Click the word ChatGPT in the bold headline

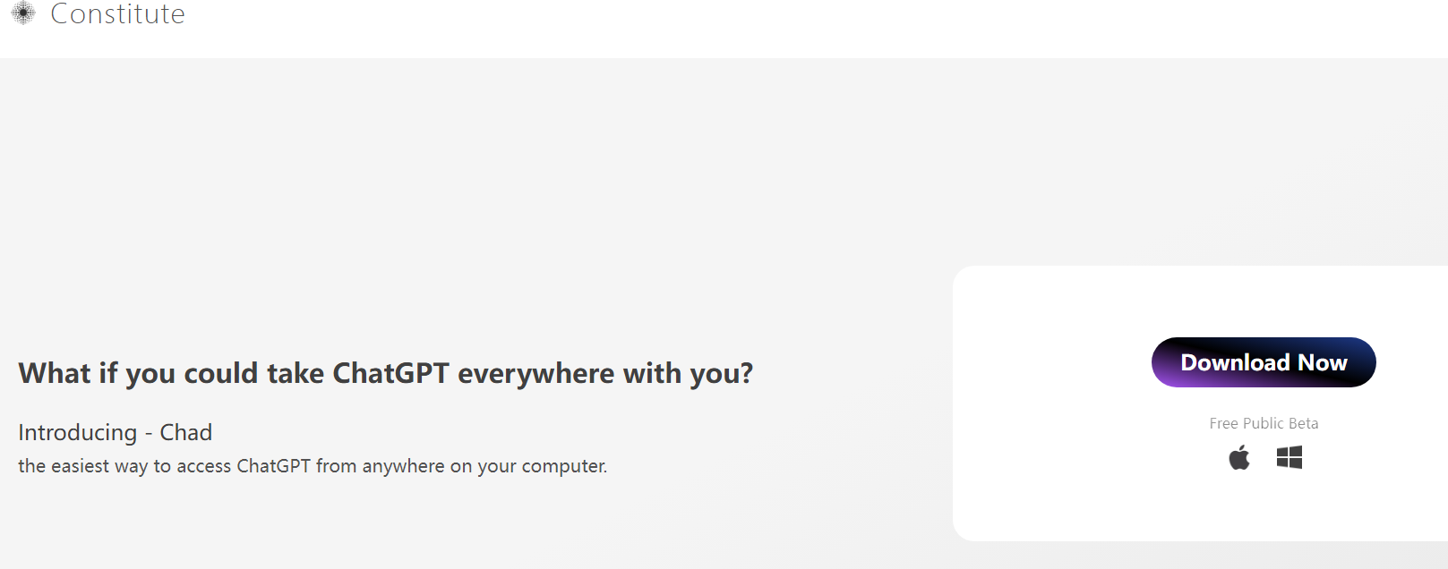point(390,373)
